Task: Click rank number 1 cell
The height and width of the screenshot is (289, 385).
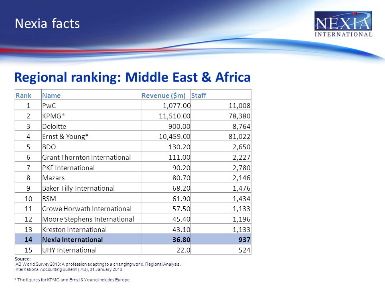Action: 28,105
